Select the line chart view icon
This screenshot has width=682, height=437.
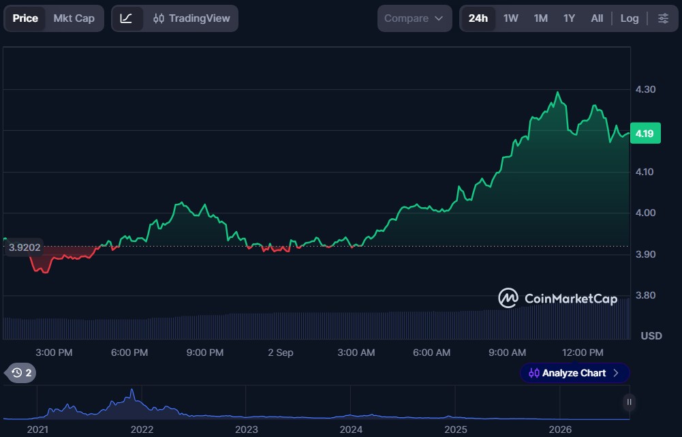pos(127,18)
